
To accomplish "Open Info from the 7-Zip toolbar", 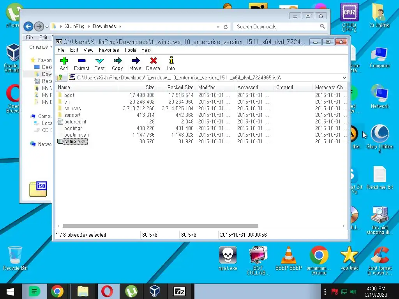I will pos(171,63).
